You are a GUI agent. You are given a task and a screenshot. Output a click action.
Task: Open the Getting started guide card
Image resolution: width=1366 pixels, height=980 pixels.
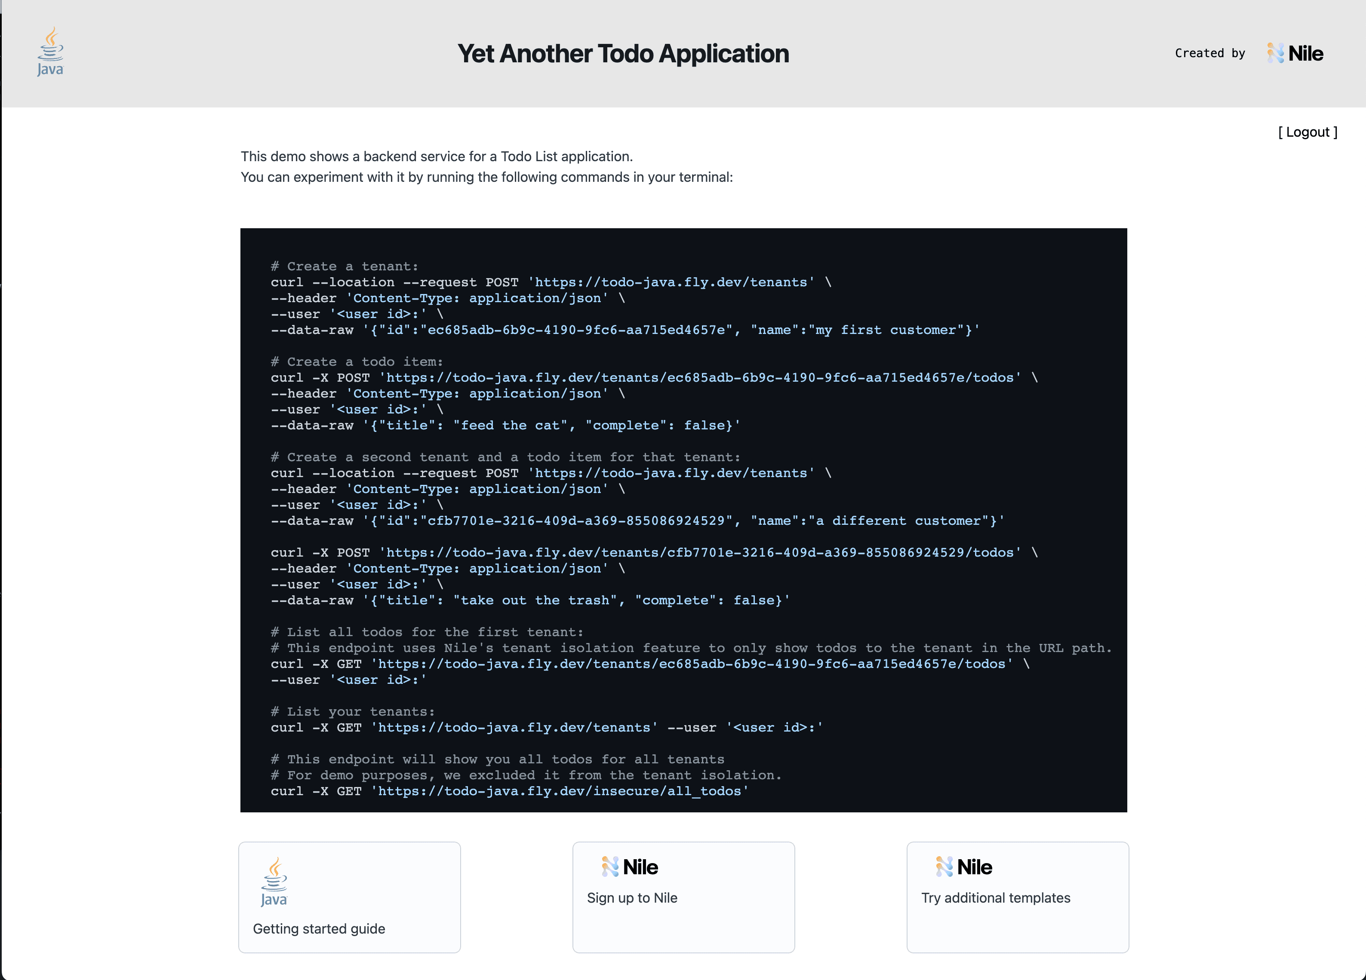coord(349,897)
